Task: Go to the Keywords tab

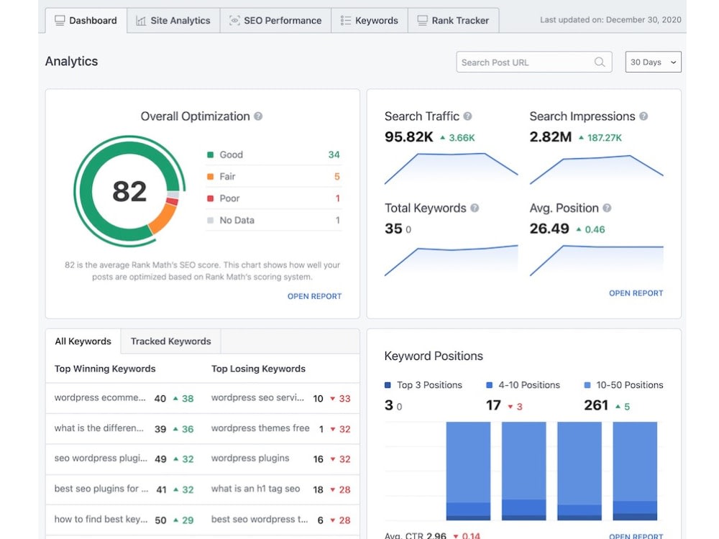Action: point(369,21)
